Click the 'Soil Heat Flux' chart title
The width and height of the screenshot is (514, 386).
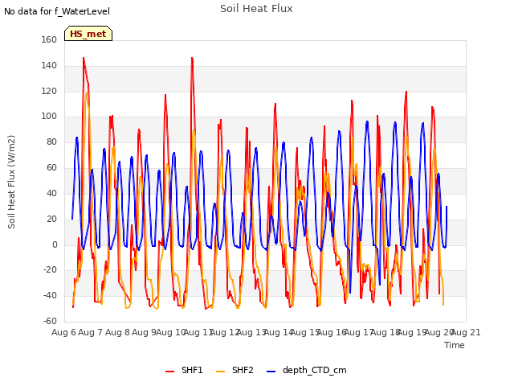pyautogui.click(x=256, y=9)
